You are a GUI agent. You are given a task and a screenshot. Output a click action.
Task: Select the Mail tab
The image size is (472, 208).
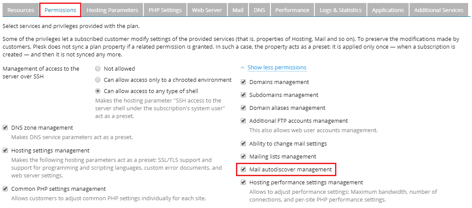[238, 10]
